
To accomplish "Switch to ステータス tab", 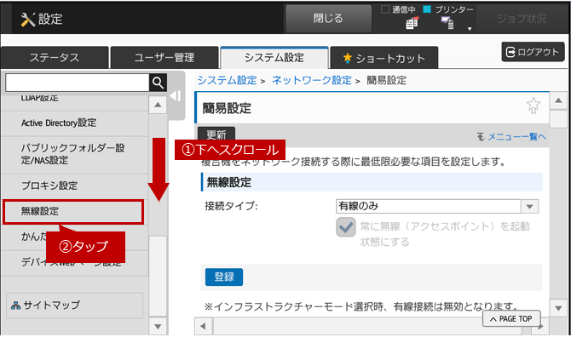I will coord(55,57).
